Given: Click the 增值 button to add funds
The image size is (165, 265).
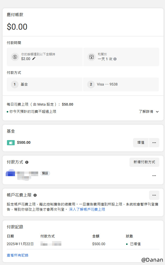Looking at the screenshot, I should point(141,143).
